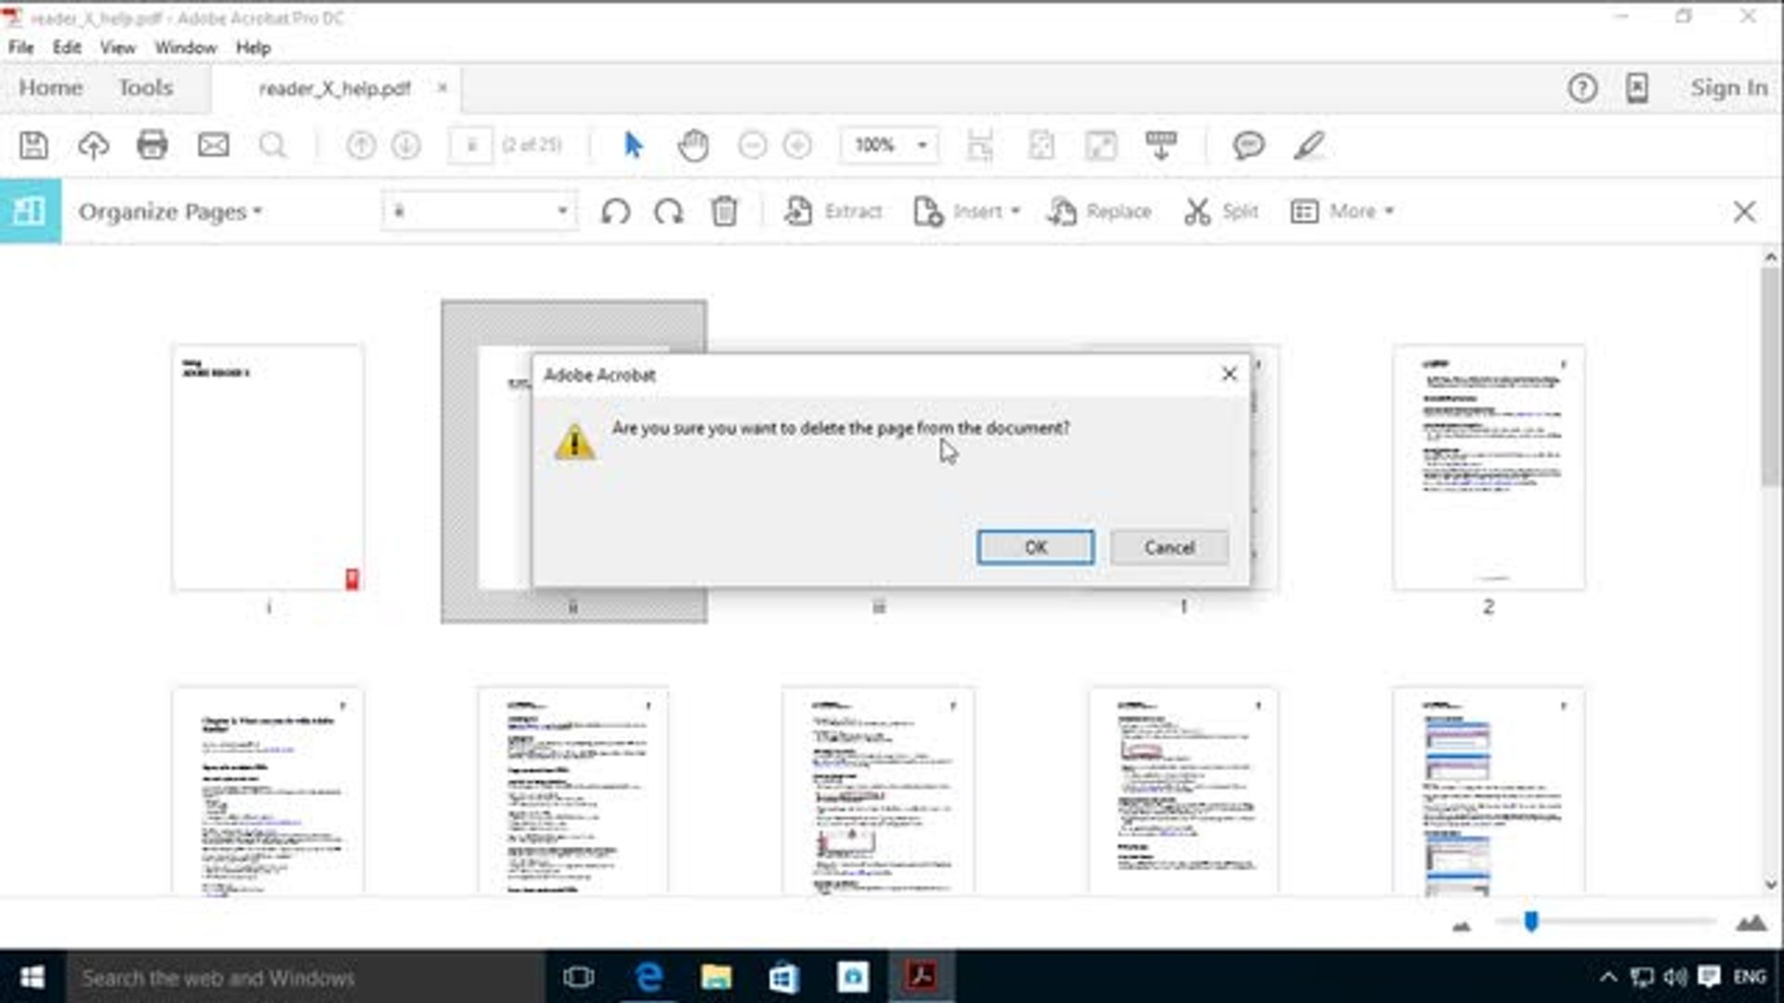Click the Extract pages tool
This screenshot has height=1003, width=1784.
pyautogui.click(x=833, y=212)
